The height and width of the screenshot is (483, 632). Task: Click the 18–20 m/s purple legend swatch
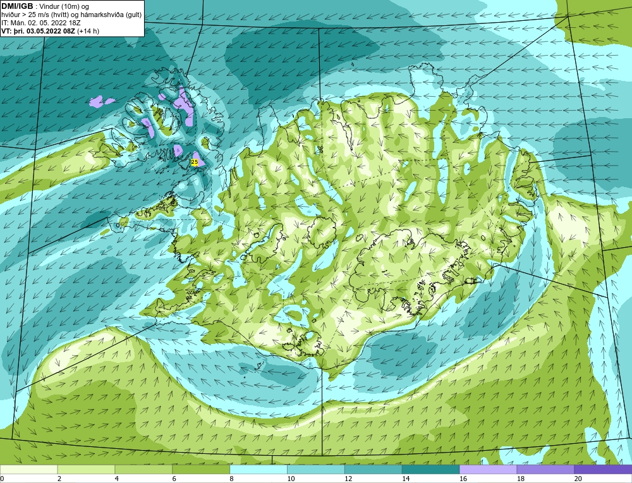[x=546, y=469]
